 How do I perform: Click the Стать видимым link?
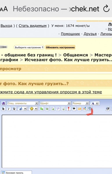32,26
